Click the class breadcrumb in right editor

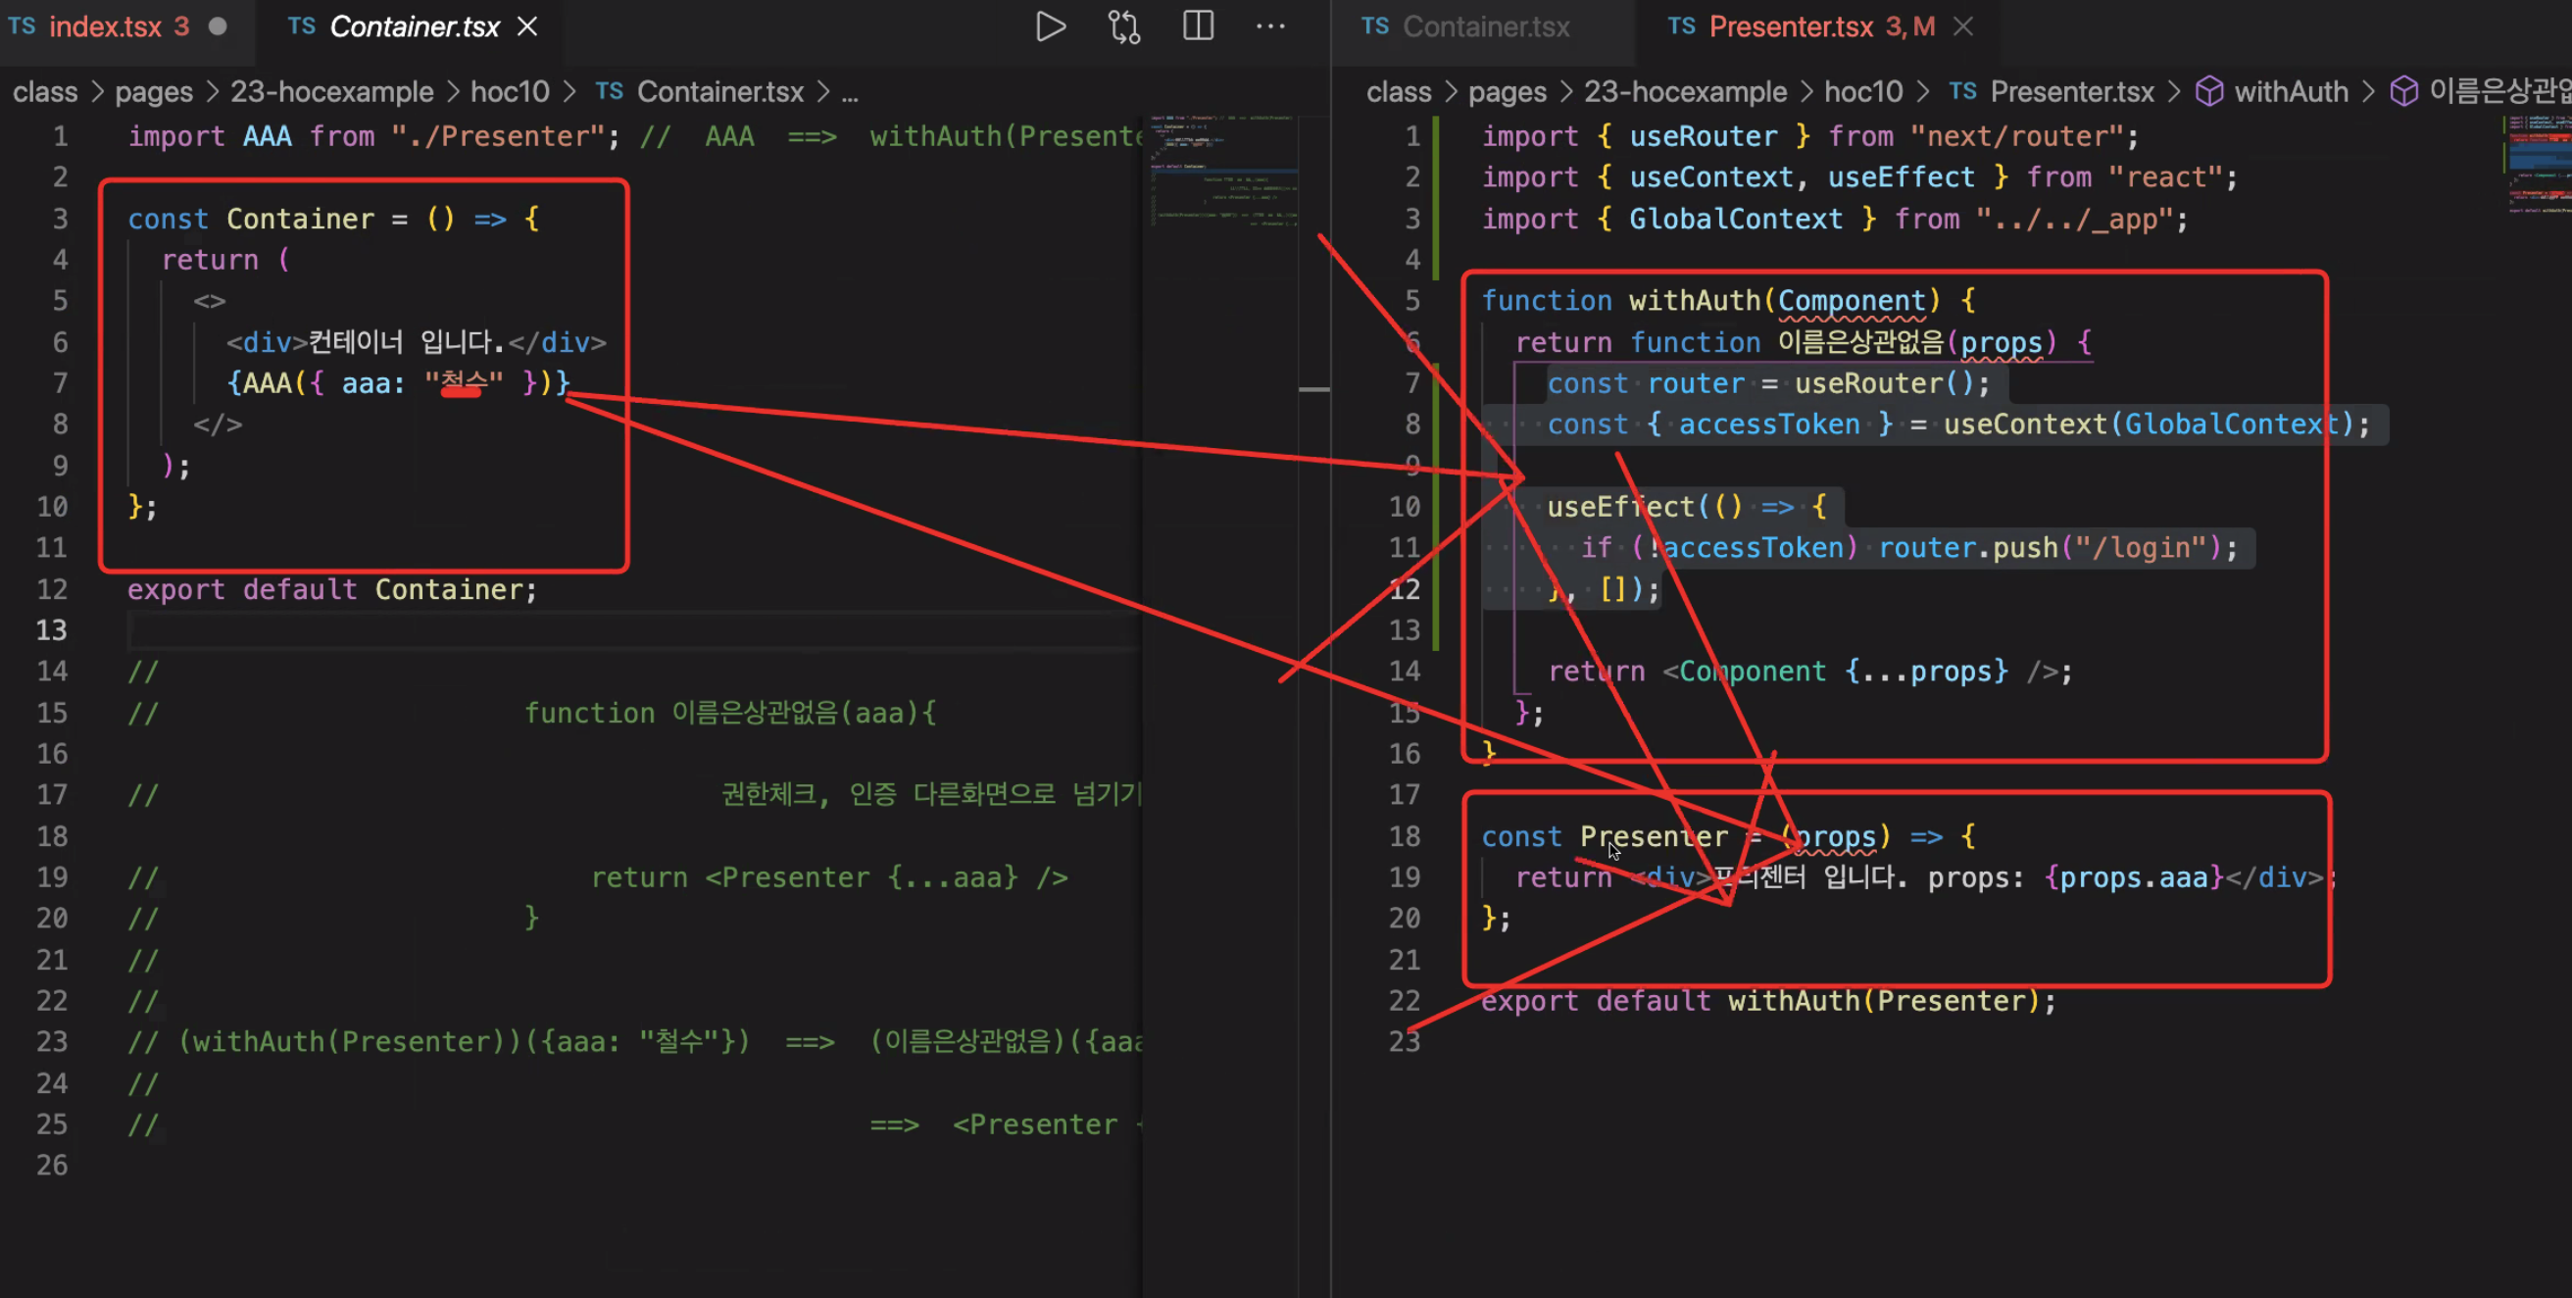[1398, 92]
